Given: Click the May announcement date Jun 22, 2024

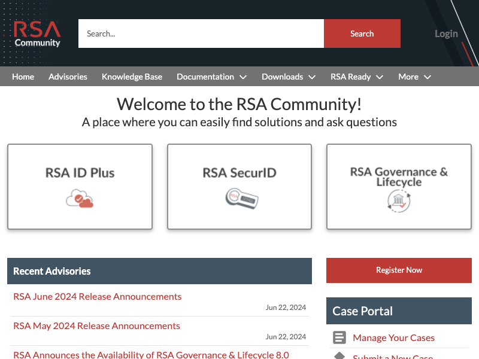Looking at the screenshot, I should coord(286,337).
